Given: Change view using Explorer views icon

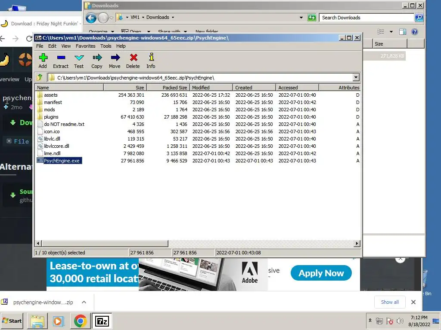Looking at the screenshot, I should click(x=381, y=32).
